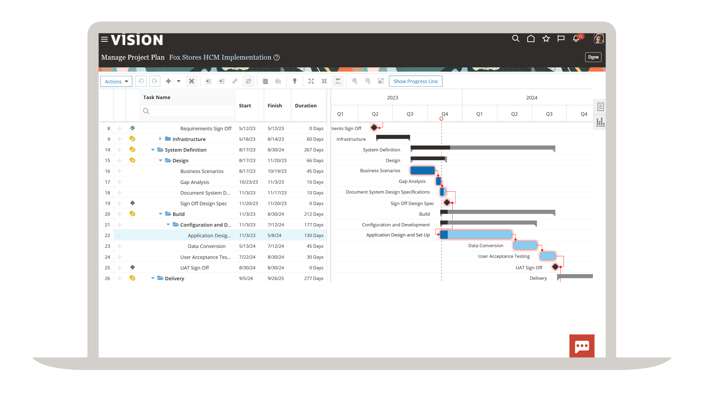714x403 pixels.
Task: Click the Done button
Action: point(593,57)
